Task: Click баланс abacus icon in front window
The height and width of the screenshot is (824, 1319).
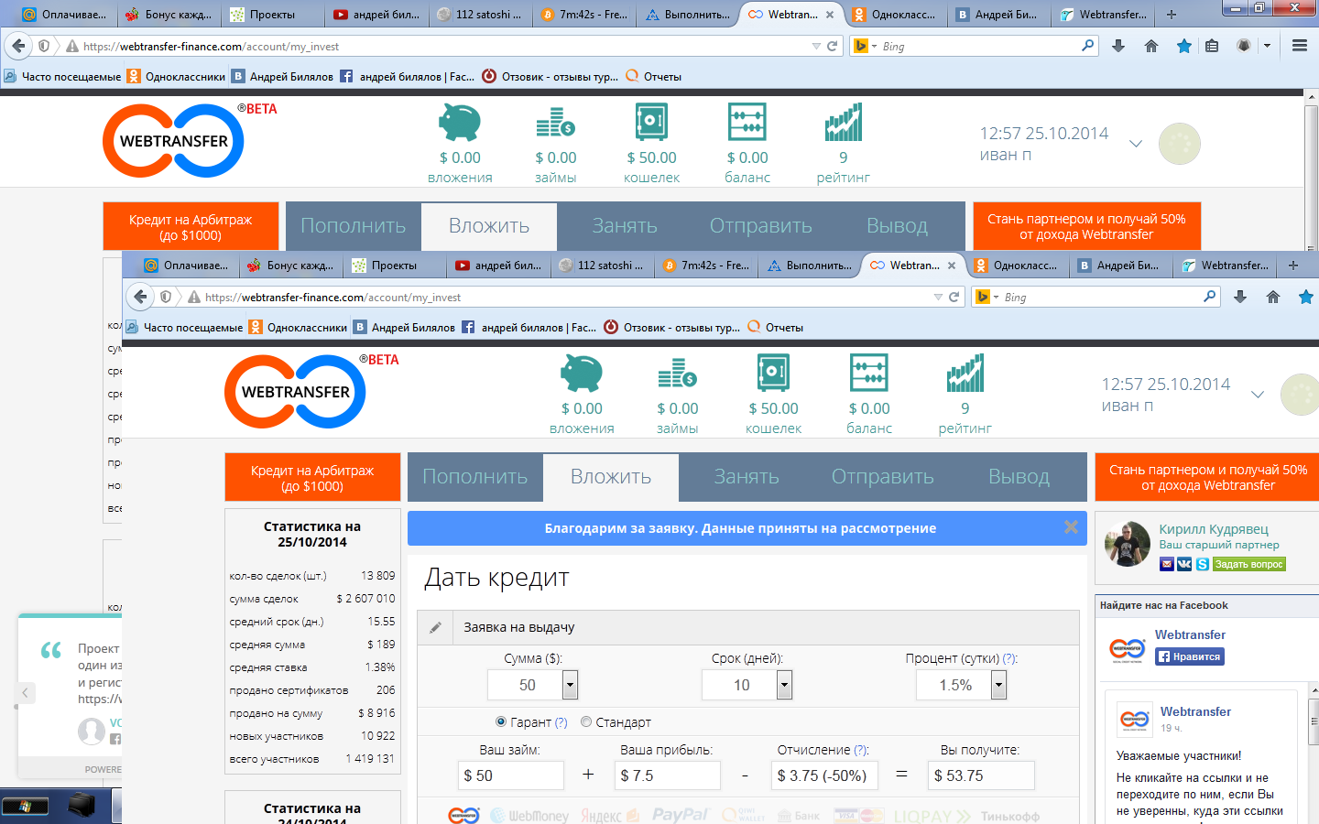Action: pos(869,373)
